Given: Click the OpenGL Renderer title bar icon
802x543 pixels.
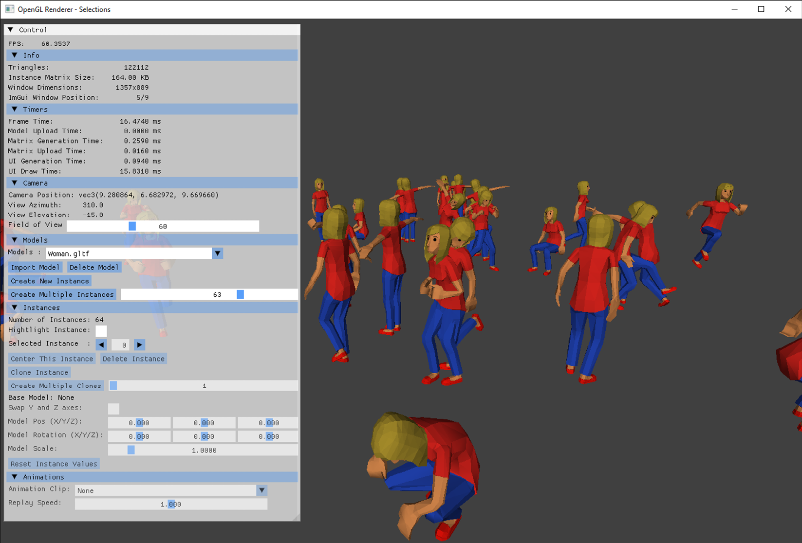Looking at the screenshot, I should pos(9,9).
